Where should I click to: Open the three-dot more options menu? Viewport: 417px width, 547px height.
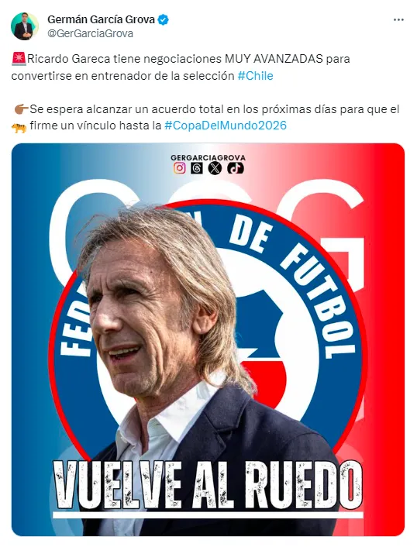[398, 20]
